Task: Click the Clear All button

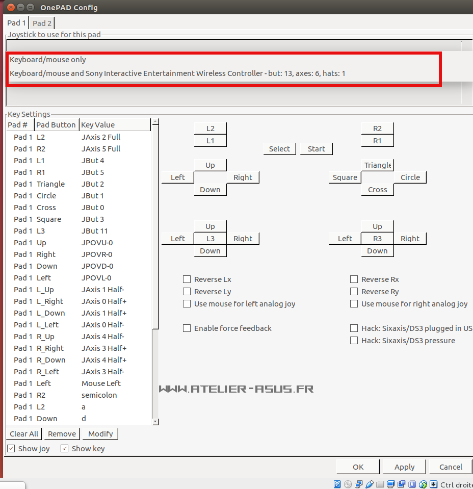Action: click(x=24, y=434)
